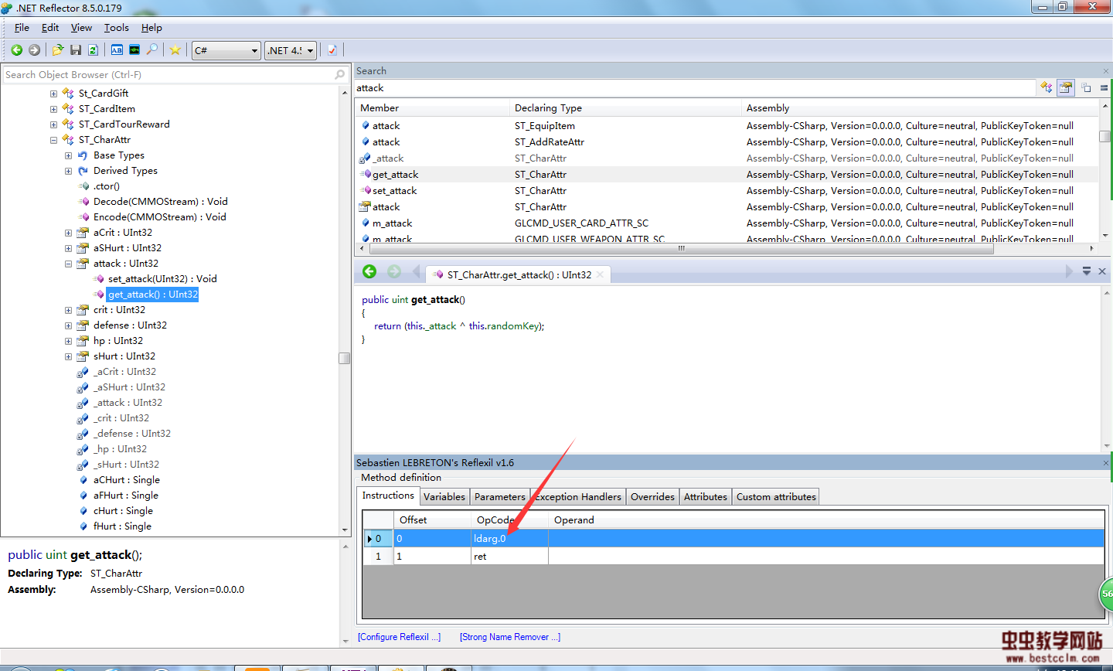Click magnifier inside Search Object Browser box
The width and height of the screenshot is (1113, 671).
click(339, 74)
